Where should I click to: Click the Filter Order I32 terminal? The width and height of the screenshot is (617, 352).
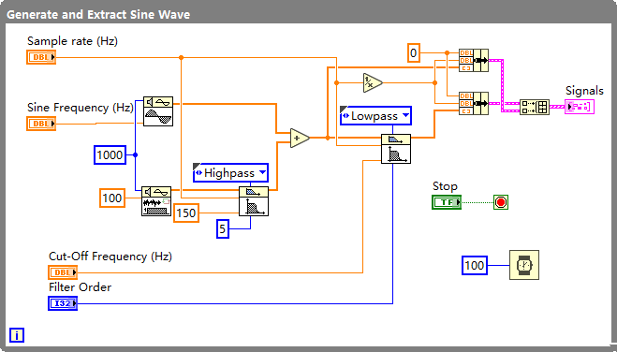pyautogui.click(x=63, y=303)
